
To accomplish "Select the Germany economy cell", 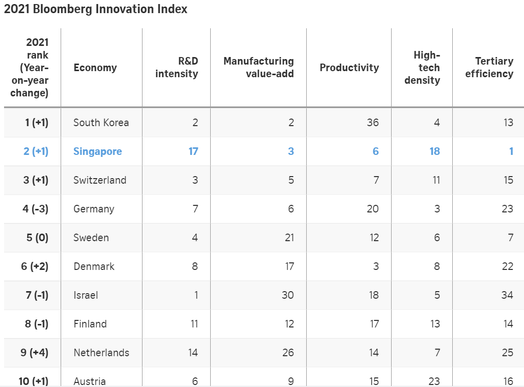I will (x=93, y=209).
